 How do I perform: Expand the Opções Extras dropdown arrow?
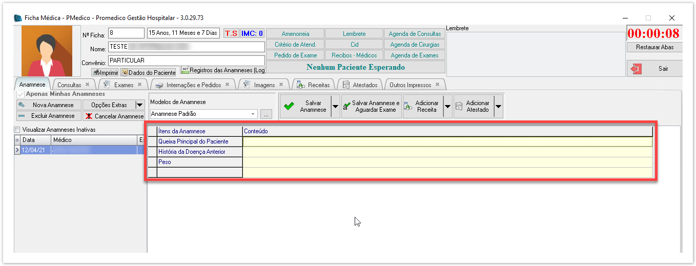click(139, 105)
